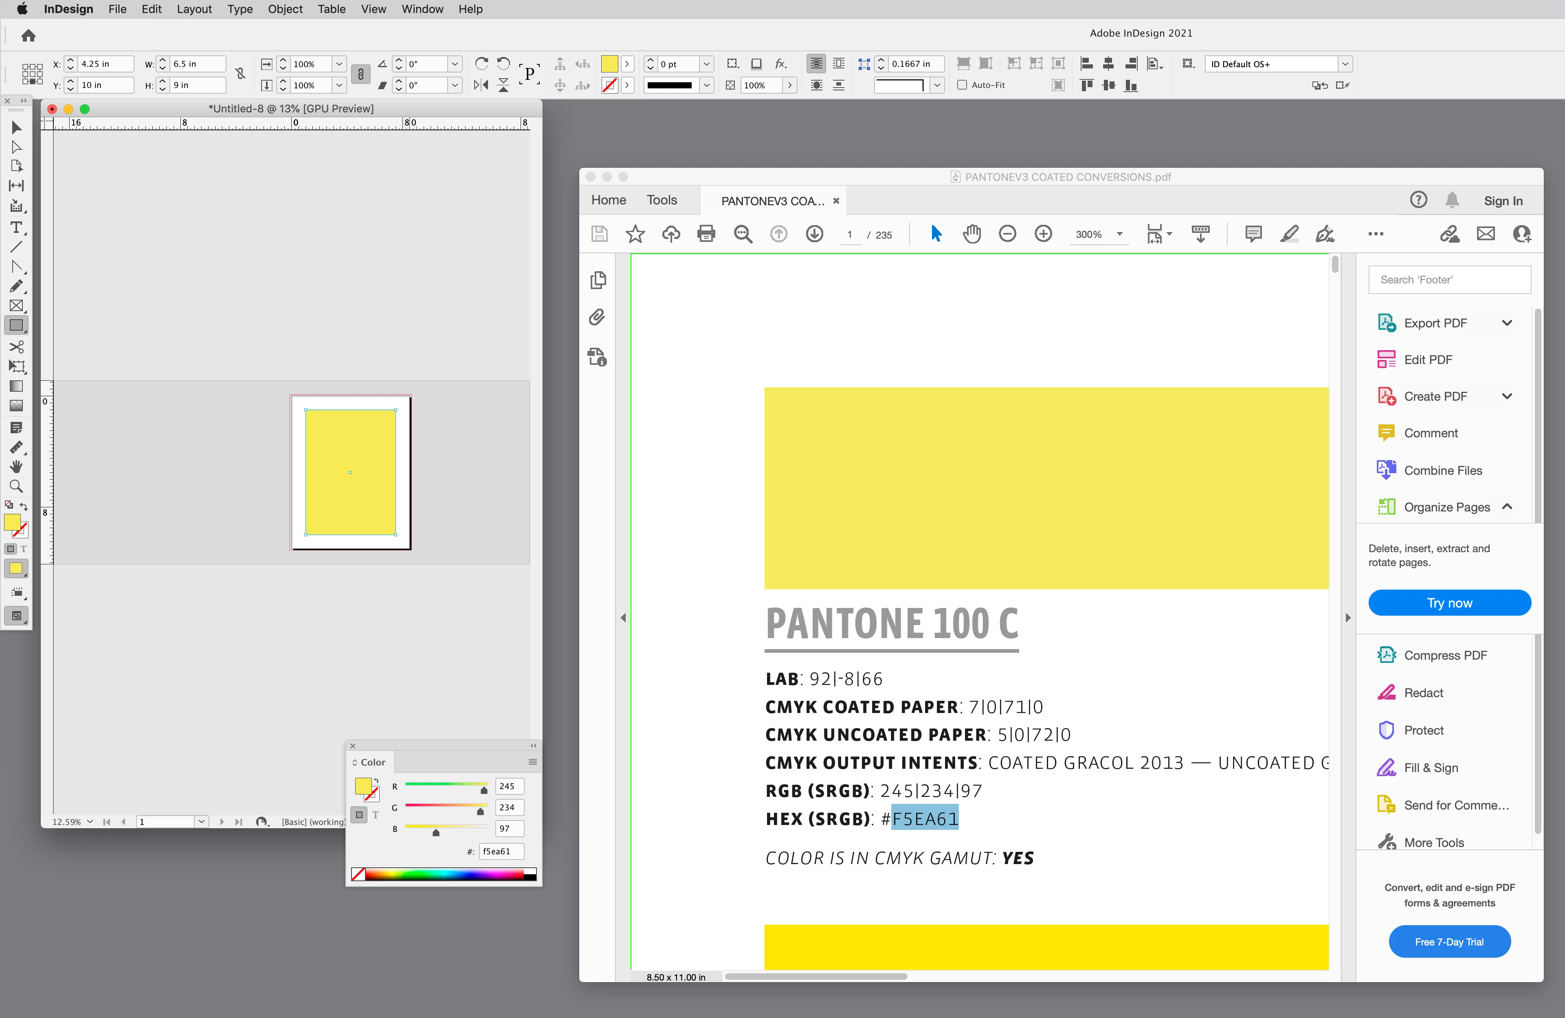
Task: Enable the Auto-Fit checkbox
Action: 962,85
